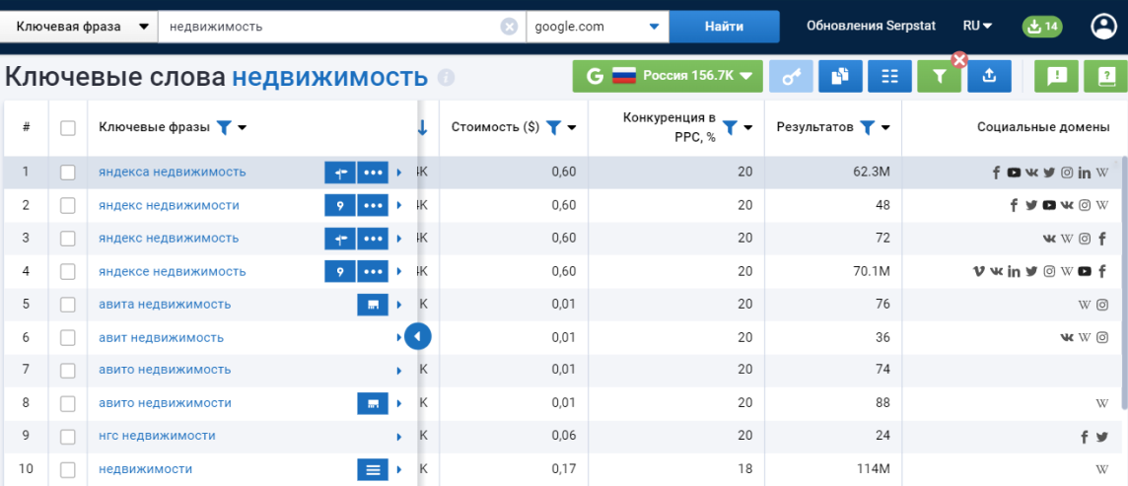Screen dimensions: 1128x486
Task: Click filter icon in Конкуренция в PPC header
Action: [730, 128]
